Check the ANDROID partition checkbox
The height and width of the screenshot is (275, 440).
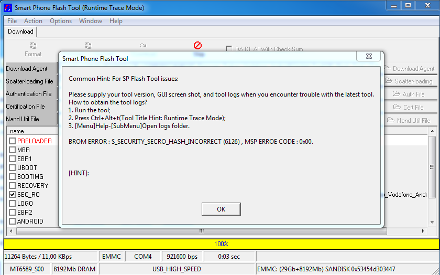pos(13,221)
